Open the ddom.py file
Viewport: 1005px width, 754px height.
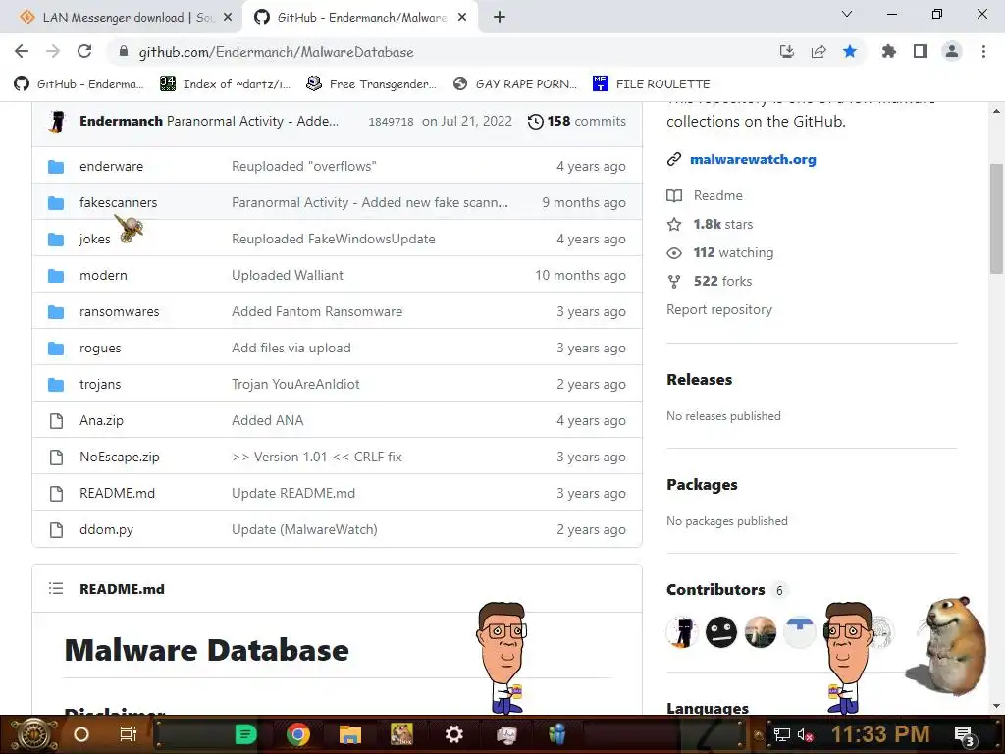click(x=106, y=529)
